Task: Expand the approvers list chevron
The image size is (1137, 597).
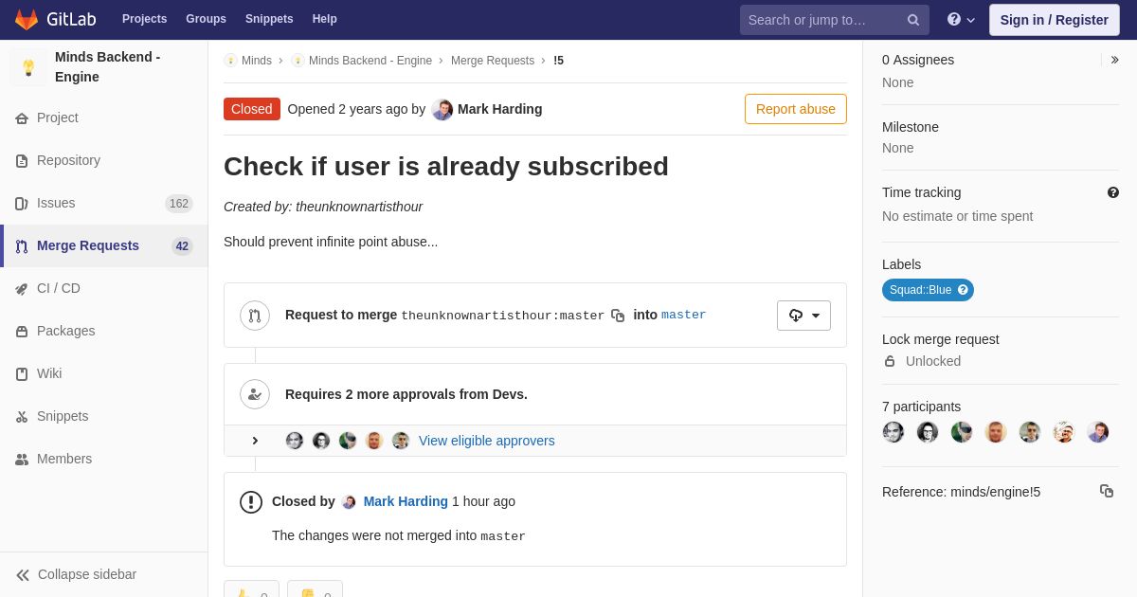Action: pyautogui.click(x=255, y=441)
